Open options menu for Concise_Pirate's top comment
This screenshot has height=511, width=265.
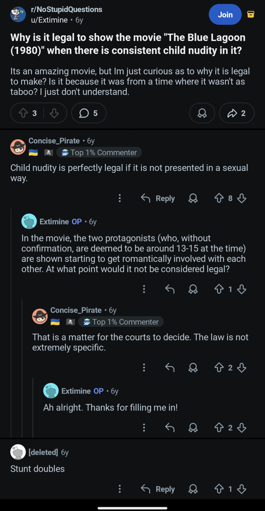point(120,198)
